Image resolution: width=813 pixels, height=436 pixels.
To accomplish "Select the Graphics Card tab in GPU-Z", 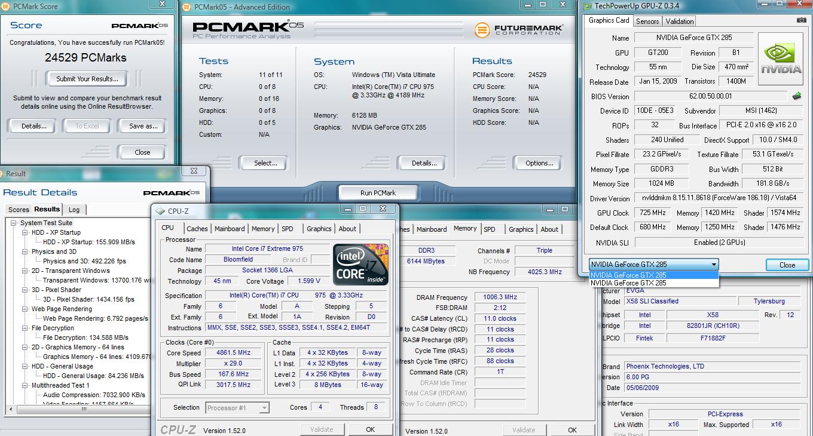I will point(609,20).
